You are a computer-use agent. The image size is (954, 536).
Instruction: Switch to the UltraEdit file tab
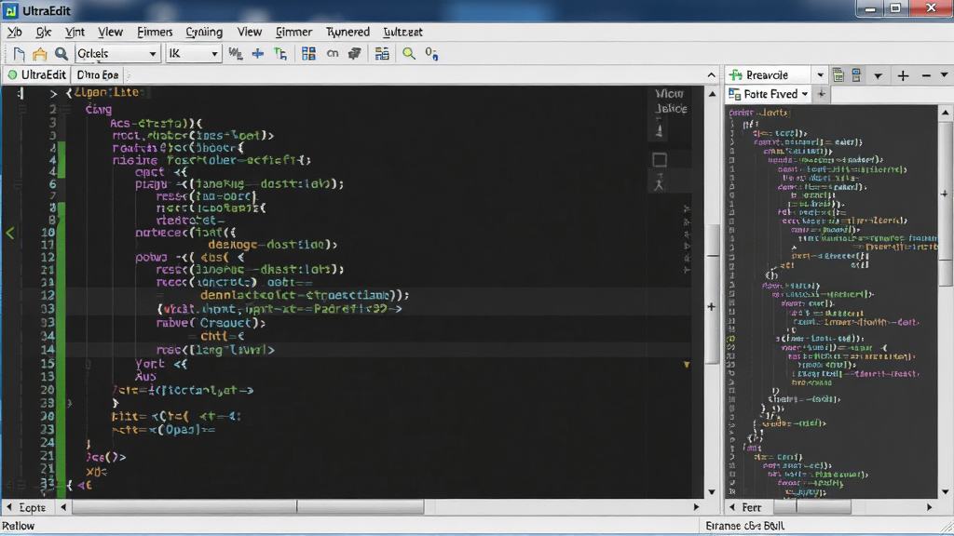click(37, 74)
